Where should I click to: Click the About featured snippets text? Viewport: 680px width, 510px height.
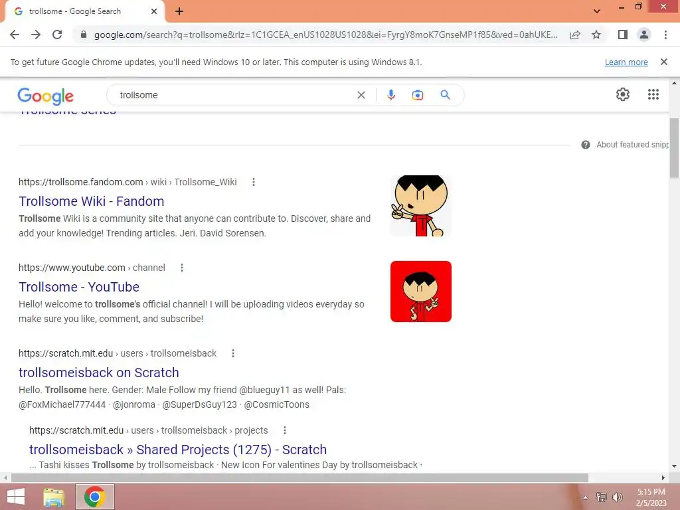[x=632, y=145]
